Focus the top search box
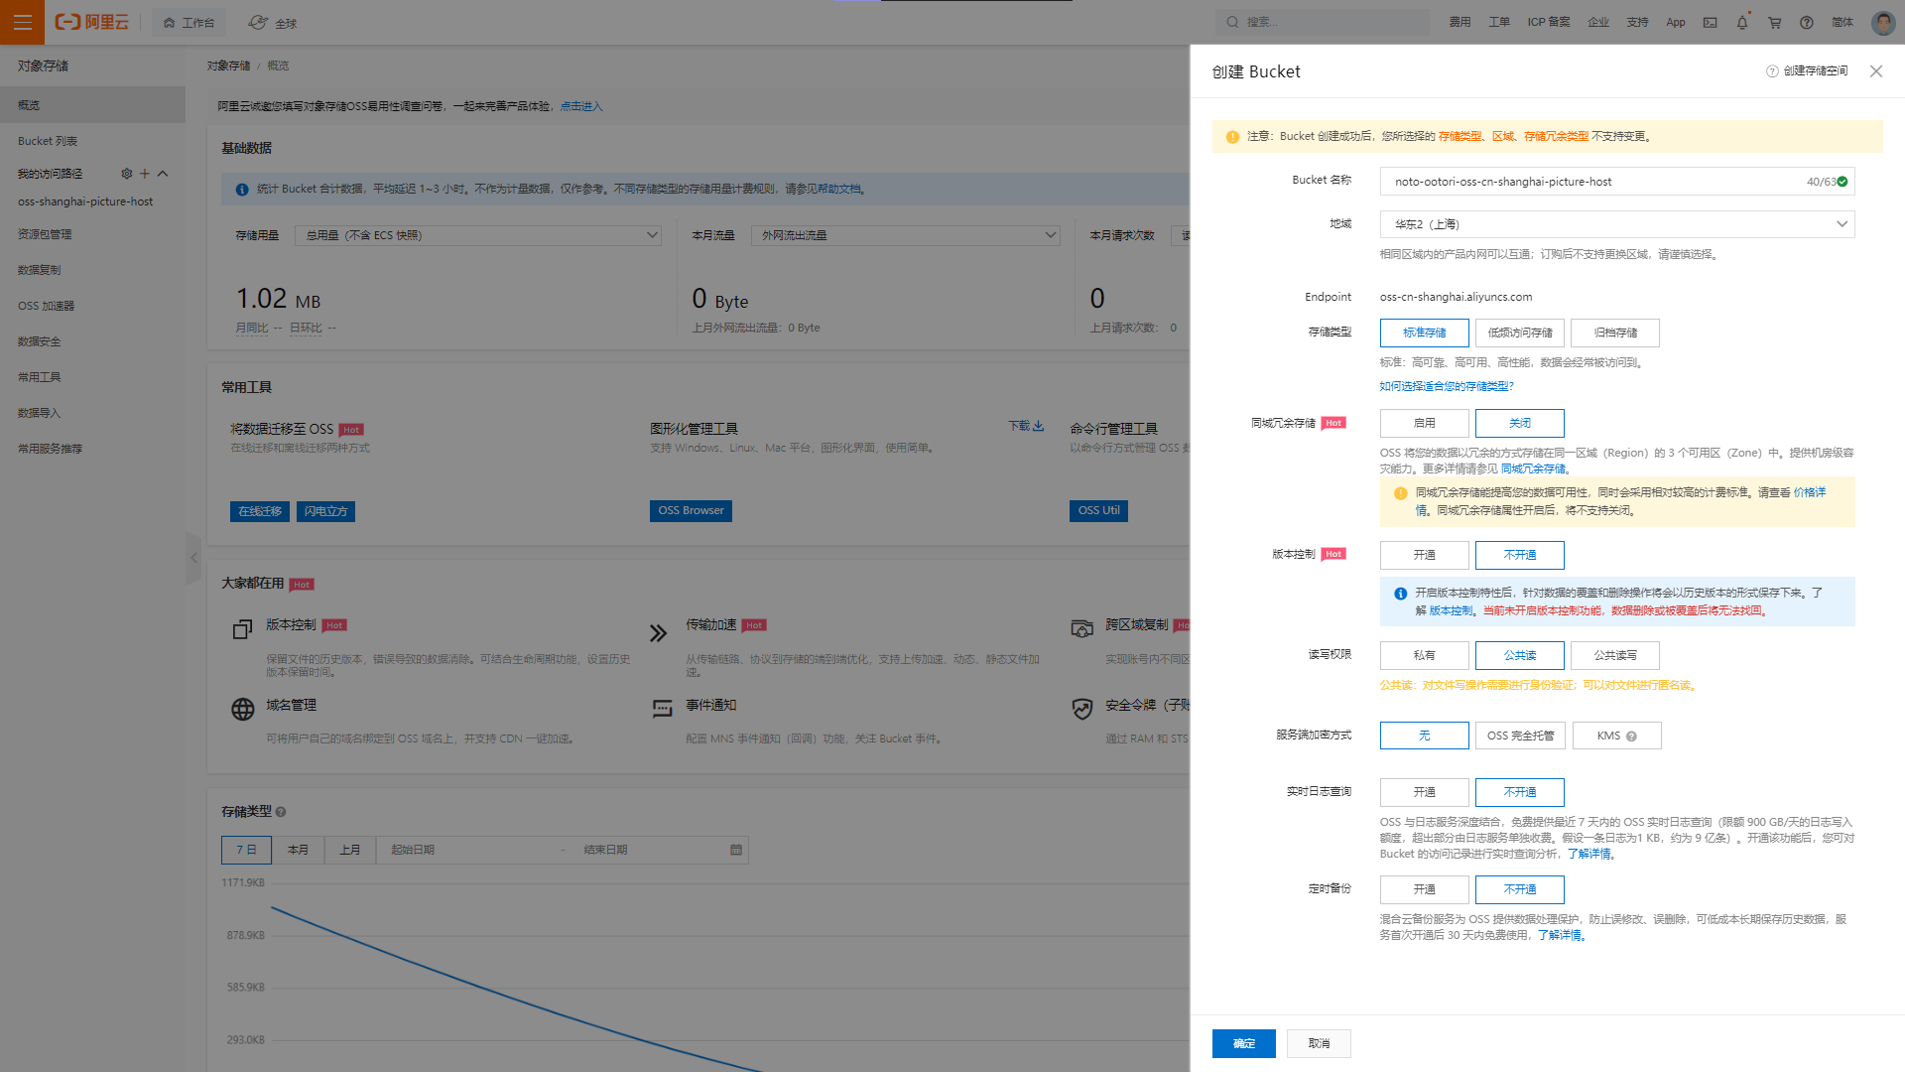This screenshot has width=1905, height=1072. click(x=1323, y=22)
